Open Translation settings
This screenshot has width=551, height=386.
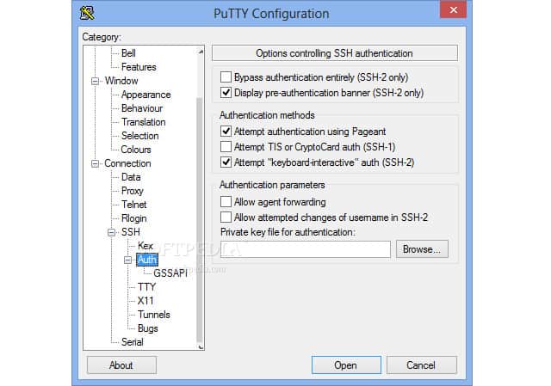(x=144, y=122)
